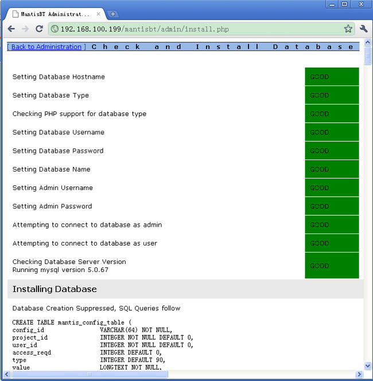Minimize the browser window

tap(332, 5)
